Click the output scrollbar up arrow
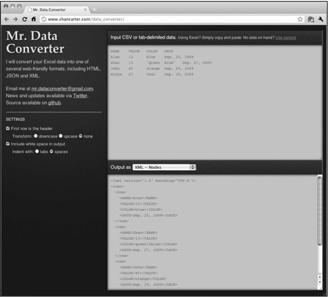The image size is (329, 297). coord(320,277)
